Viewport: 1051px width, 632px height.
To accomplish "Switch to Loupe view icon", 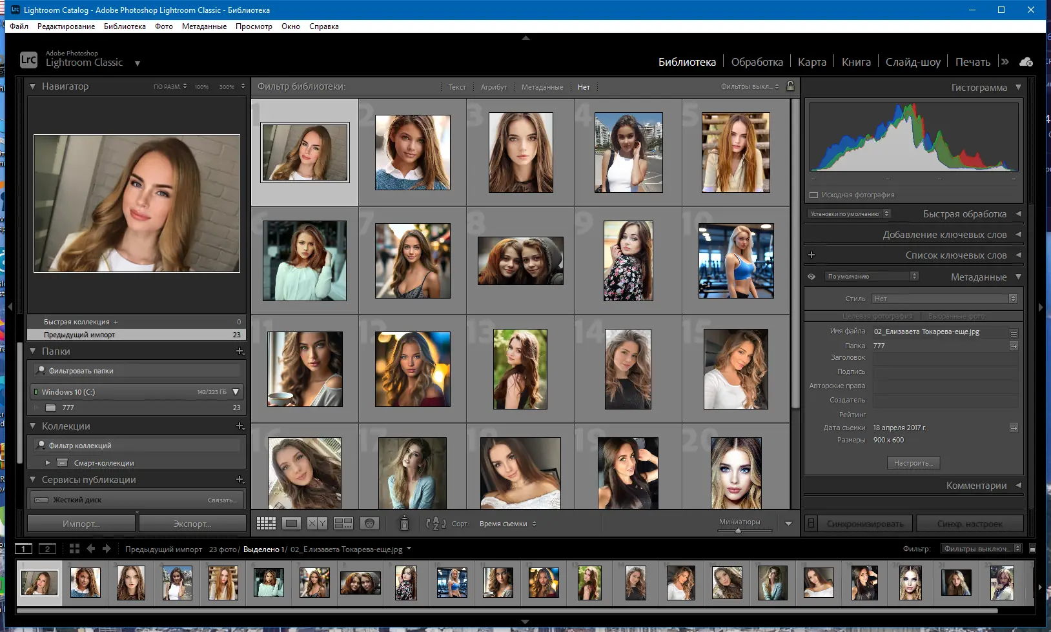I will tap(291, 524).
